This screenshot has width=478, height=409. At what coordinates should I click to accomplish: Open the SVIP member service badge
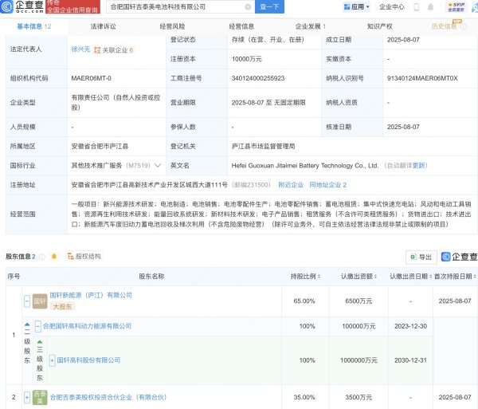coord(456,6)
